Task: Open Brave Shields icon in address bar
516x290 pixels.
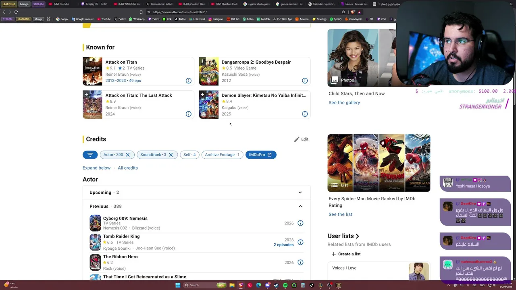Action: click(x=353, y=12)
